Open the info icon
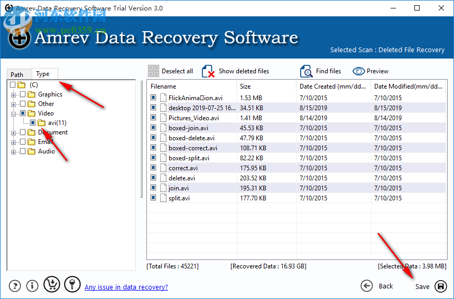This screenshot has height=299, width=454. tap(32, 286)
